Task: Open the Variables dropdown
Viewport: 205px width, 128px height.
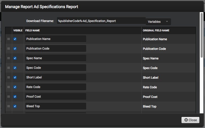Action: pos(158,22)
